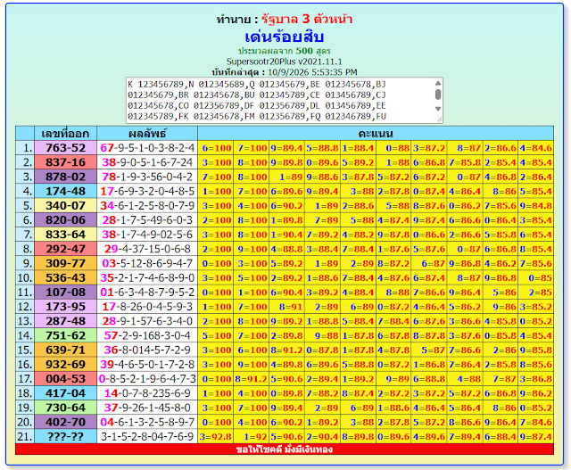
Task: Click result 67-9-5-1-0-3-8-2-4
Action: point(147,148)
